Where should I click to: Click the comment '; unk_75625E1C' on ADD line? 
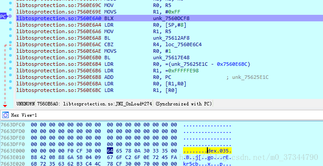(x=247, y=78)
